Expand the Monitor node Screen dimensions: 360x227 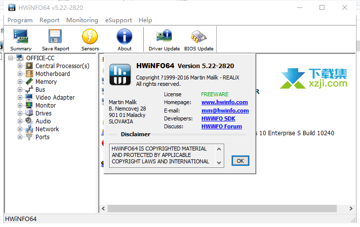click(20, 105)
